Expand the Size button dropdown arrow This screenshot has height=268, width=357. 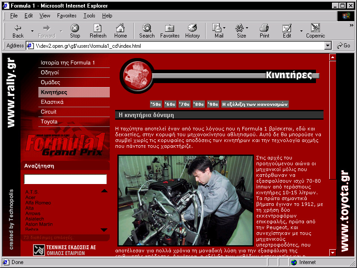coord(247,28)
